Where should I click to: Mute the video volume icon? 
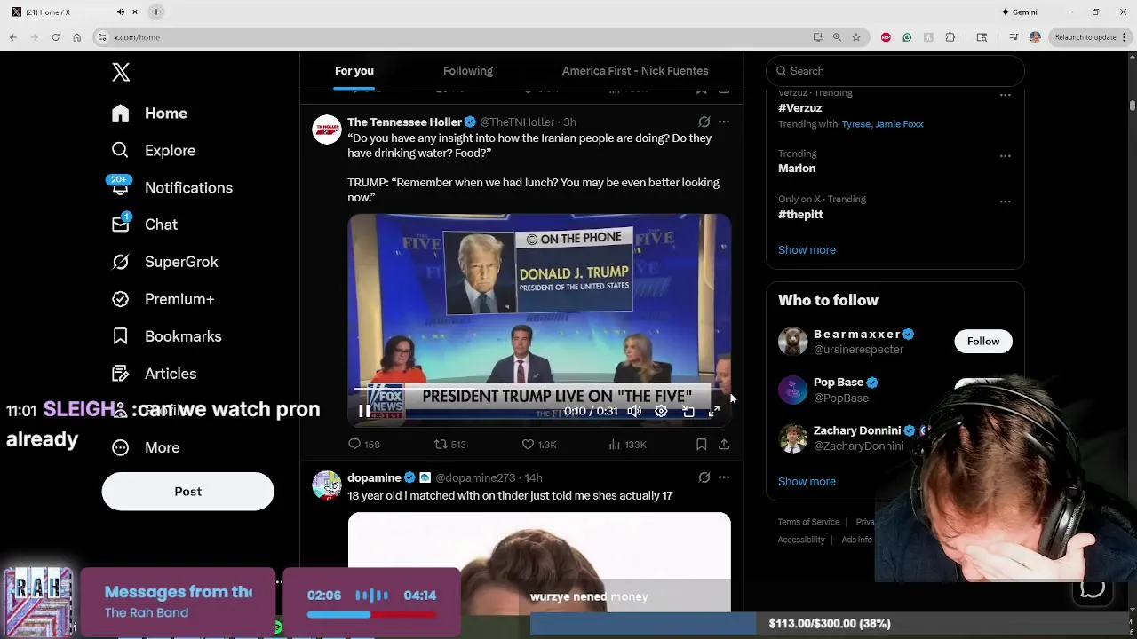(634, 412)
